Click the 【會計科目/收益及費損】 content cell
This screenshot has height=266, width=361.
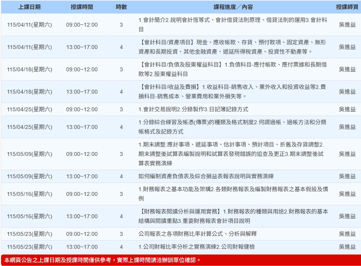pyautogui.click(x=233, y=92)
